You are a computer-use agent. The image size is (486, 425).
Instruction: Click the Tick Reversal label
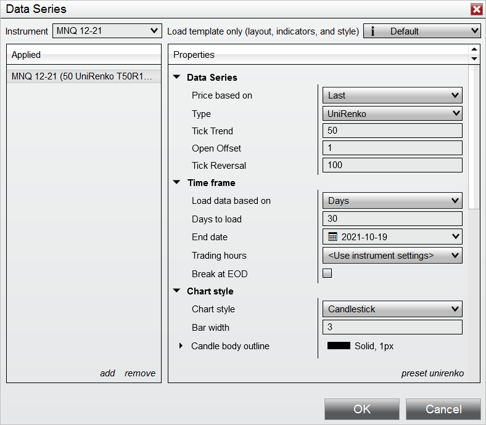click(x=219, y=166)
